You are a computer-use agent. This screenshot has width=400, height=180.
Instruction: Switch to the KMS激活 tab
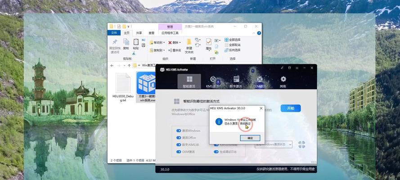point(212,81)
